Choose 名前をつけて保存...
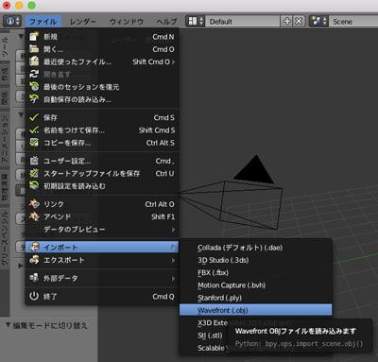 pos(102,130)
